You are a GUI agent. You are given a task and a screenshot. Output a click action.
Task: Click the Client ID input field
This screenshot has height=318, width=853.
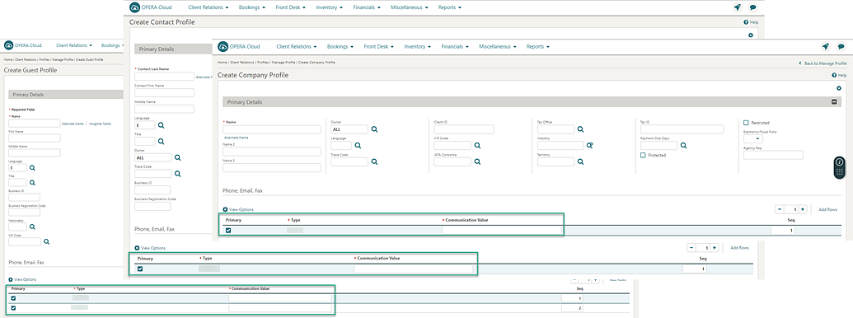(x=463, y=129)
